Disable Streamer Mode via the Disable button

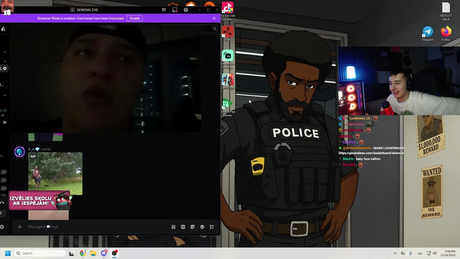(134, 18)
